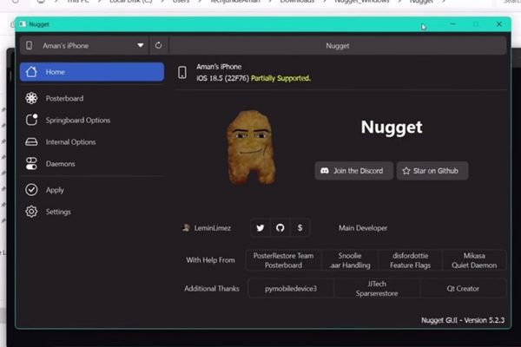The image size is (521, 347).
Task: Open the Springboard Options page
Action: [78, 121]
